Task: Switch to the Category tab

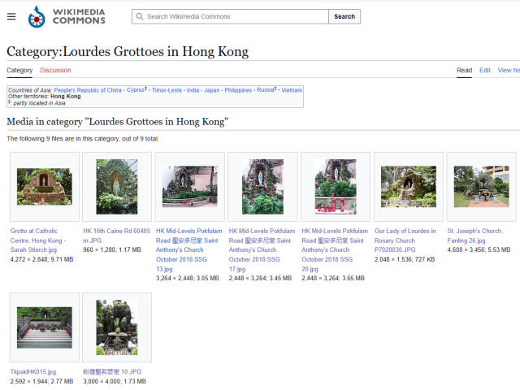Action: tap(19, 71)
